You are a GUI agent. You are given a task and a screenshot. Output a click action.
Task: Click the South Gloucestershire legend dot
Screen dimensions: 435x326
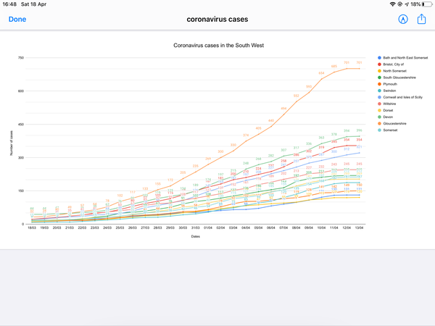(379, 78)
